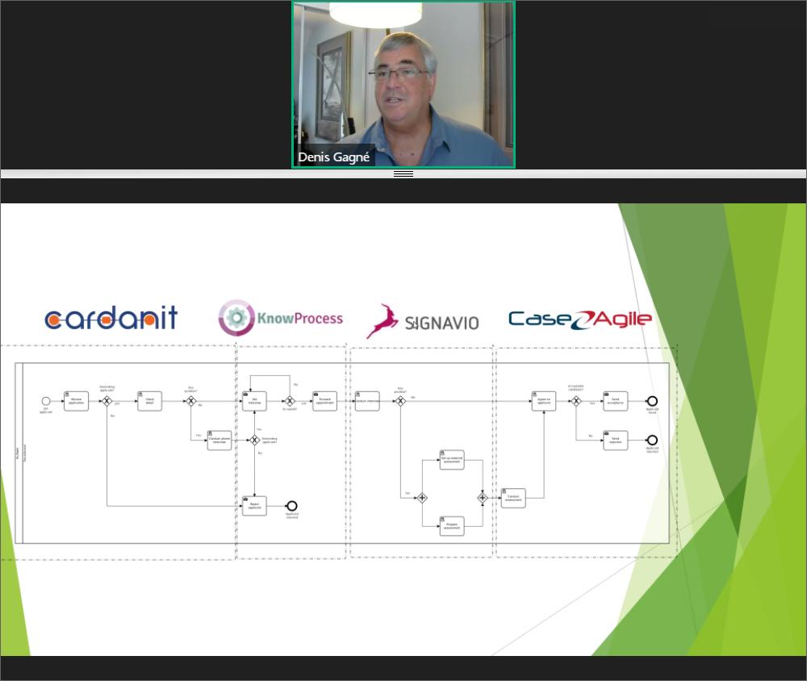The image size is (807, 681).
Task: Click the exclusive gateway after Review application
Action: 107,401
